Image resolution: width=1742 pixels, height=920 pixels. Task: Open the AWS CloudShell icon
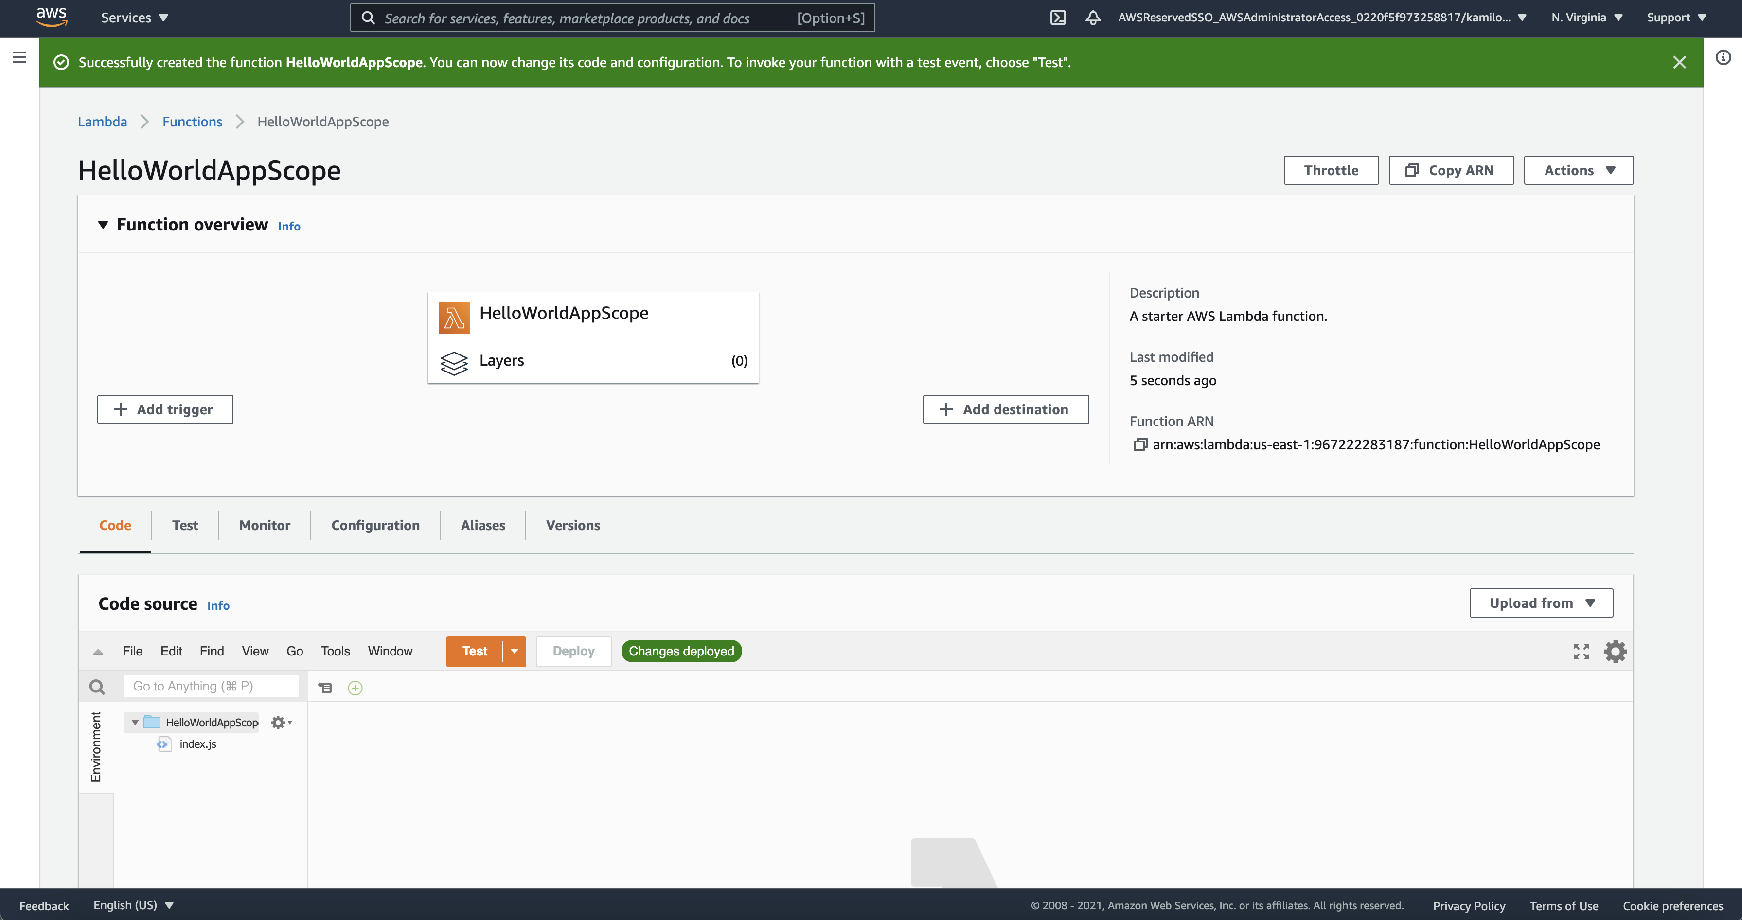point(1058,18)
